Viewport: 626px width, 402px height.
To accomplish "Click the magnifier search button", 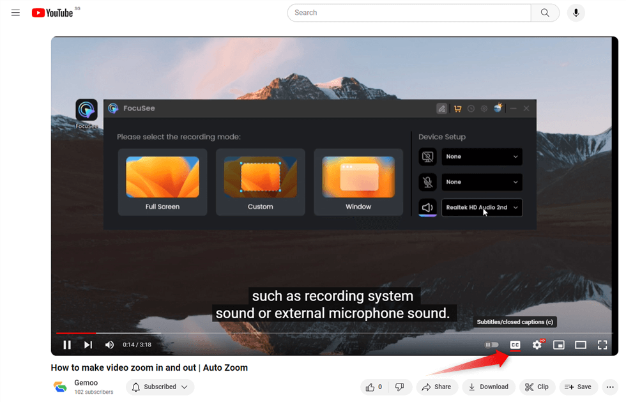I will [545, 13].
